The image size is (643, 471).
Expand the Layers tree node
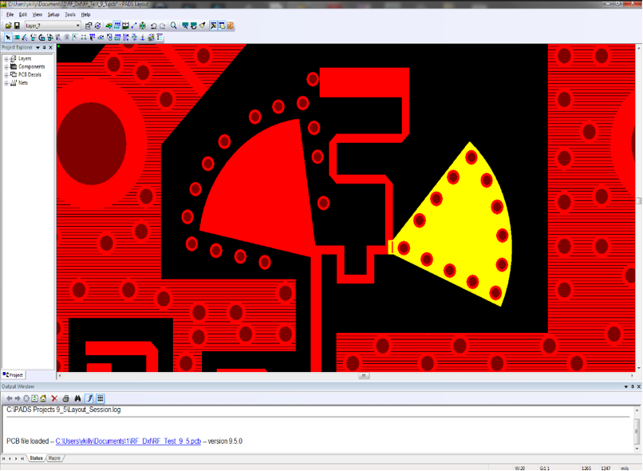(6, 58)
